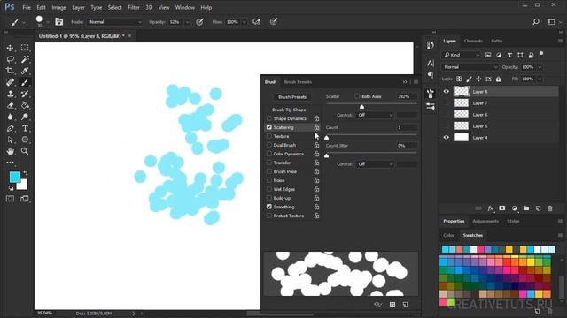Select the Dodge tool
This screenshot has height=318, width=567.
[x=25, y=117]
